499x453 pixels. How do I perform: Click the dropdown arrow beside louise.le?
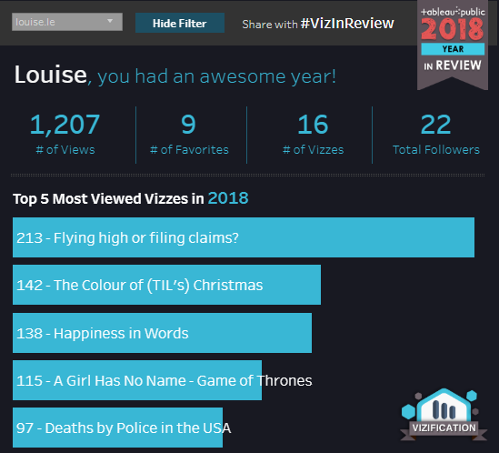(110, 21)
